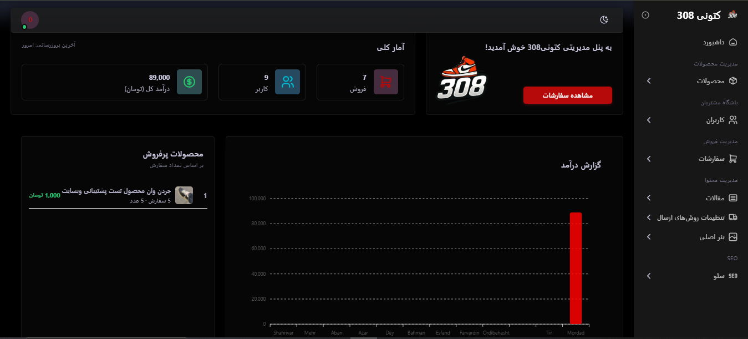Click the گزارش درآمد heading
The width and height of the screenshot is (748, 339).
click(x=581, y=165)
